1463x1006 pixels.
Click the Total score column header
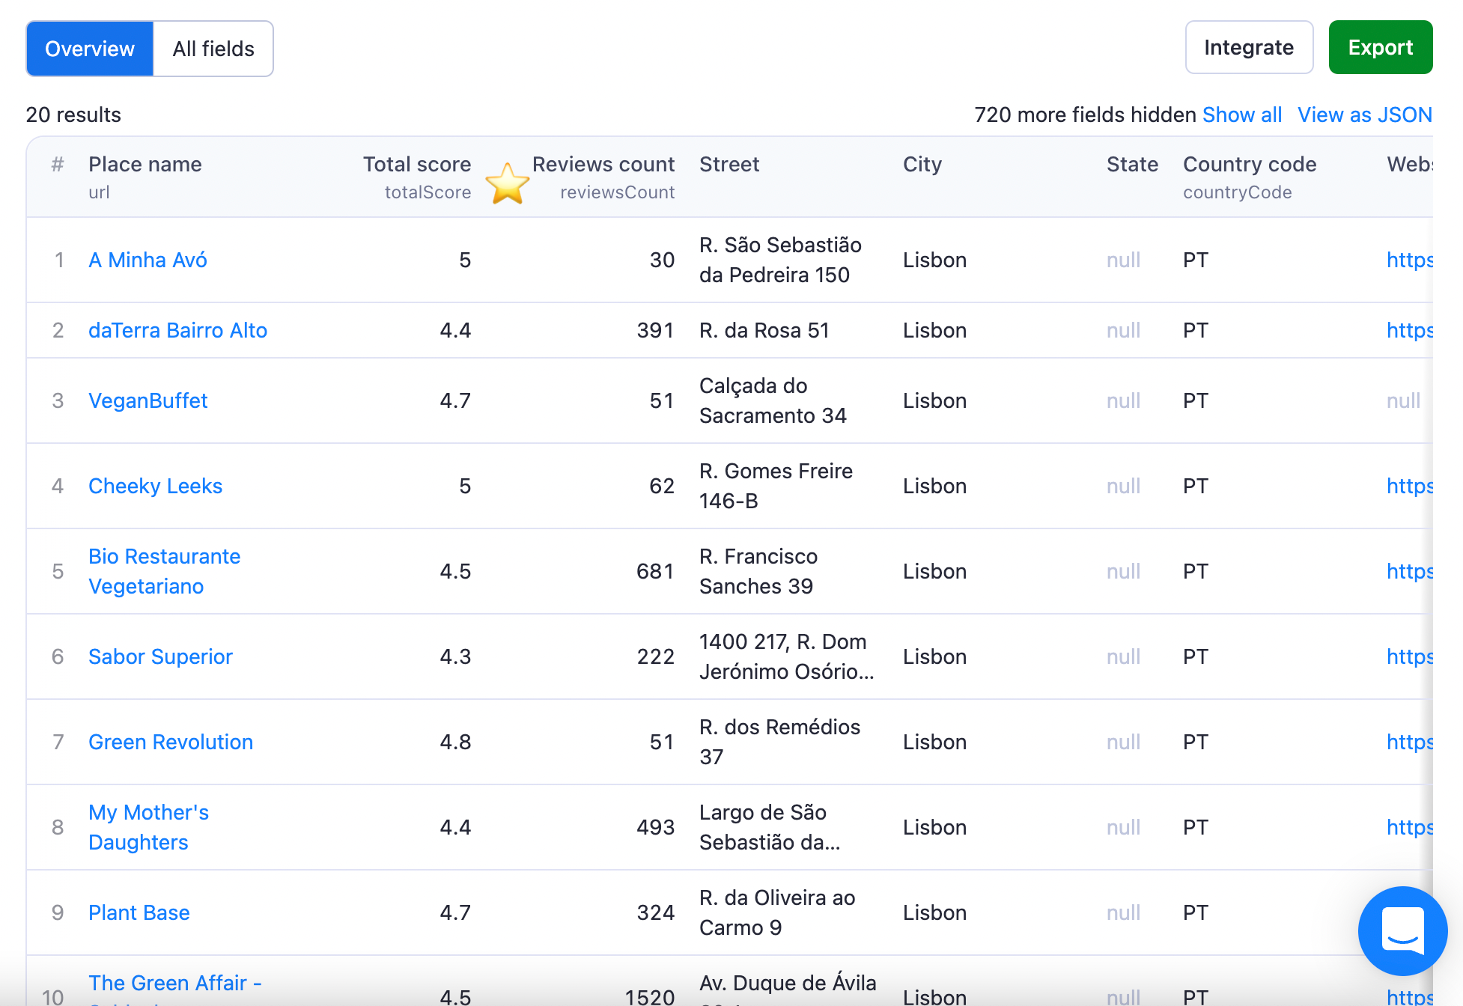(x=416, y=164)
